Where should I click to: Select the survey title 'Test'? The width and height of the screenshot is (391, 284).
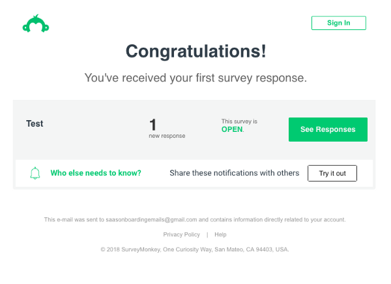[x=35, y=123]
